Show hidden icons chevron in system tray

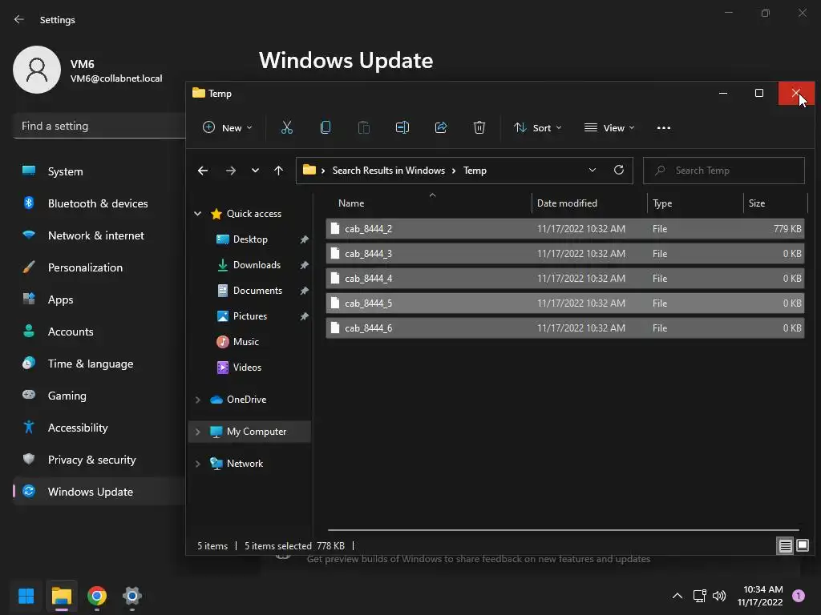(677, 596)
